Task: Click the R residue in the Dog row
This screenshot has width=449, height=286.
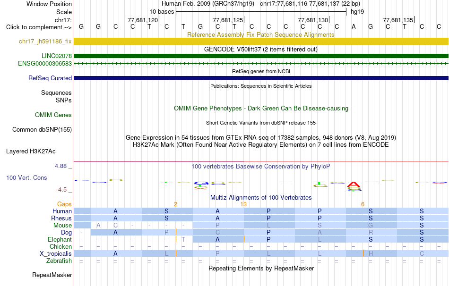Action: coord(371,233)
